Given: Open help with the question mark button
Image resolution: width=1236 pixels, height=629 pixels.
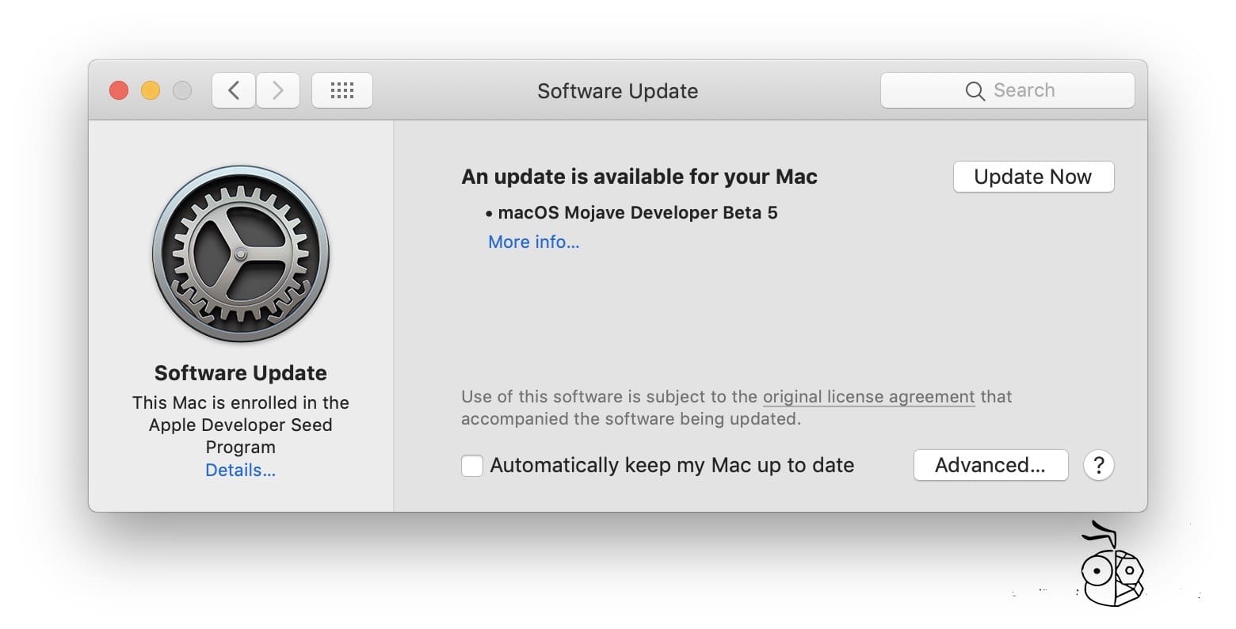Looking at the screenshot, I should pyautogui.click(x=1098, y=465).
